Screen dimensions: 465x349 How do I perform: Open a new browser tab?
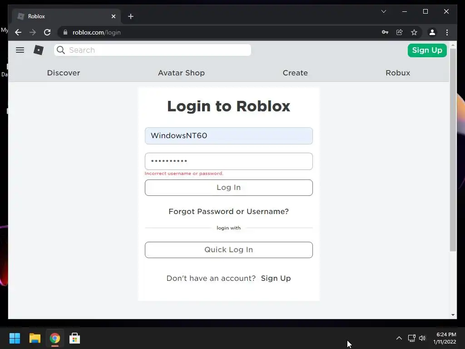[131, 16]
